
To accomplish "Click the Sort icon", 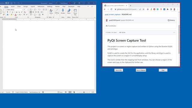I will point(40,15).
